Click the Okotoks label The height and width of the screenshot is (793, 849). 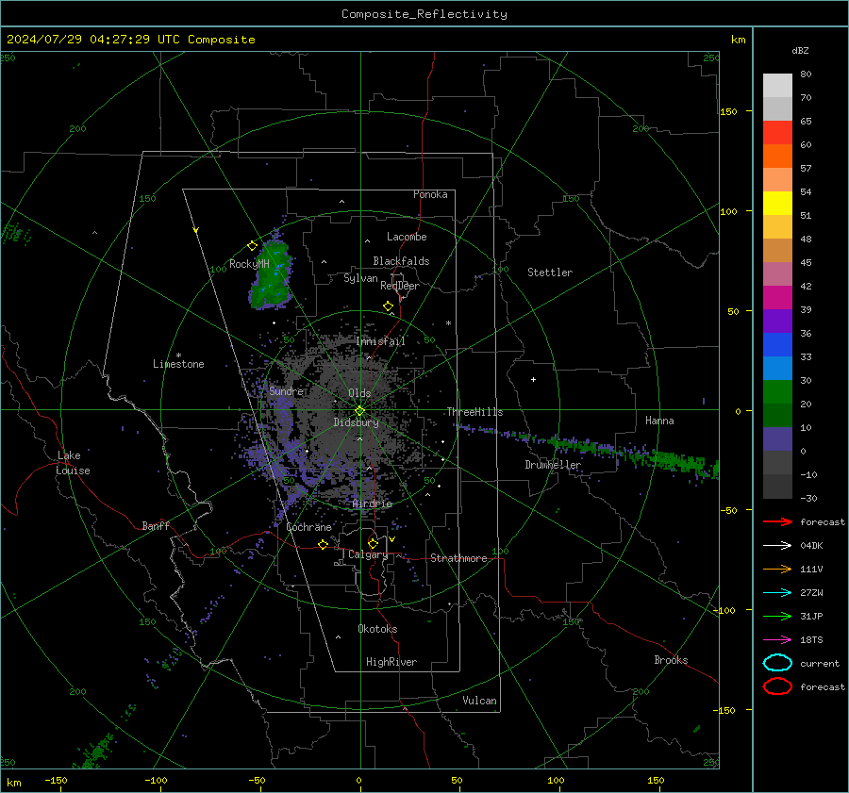377,629
